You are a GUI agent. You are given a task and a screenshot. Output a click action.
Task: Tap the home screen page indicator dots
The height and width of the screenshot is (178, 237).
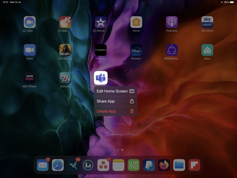tap(118, 150)
